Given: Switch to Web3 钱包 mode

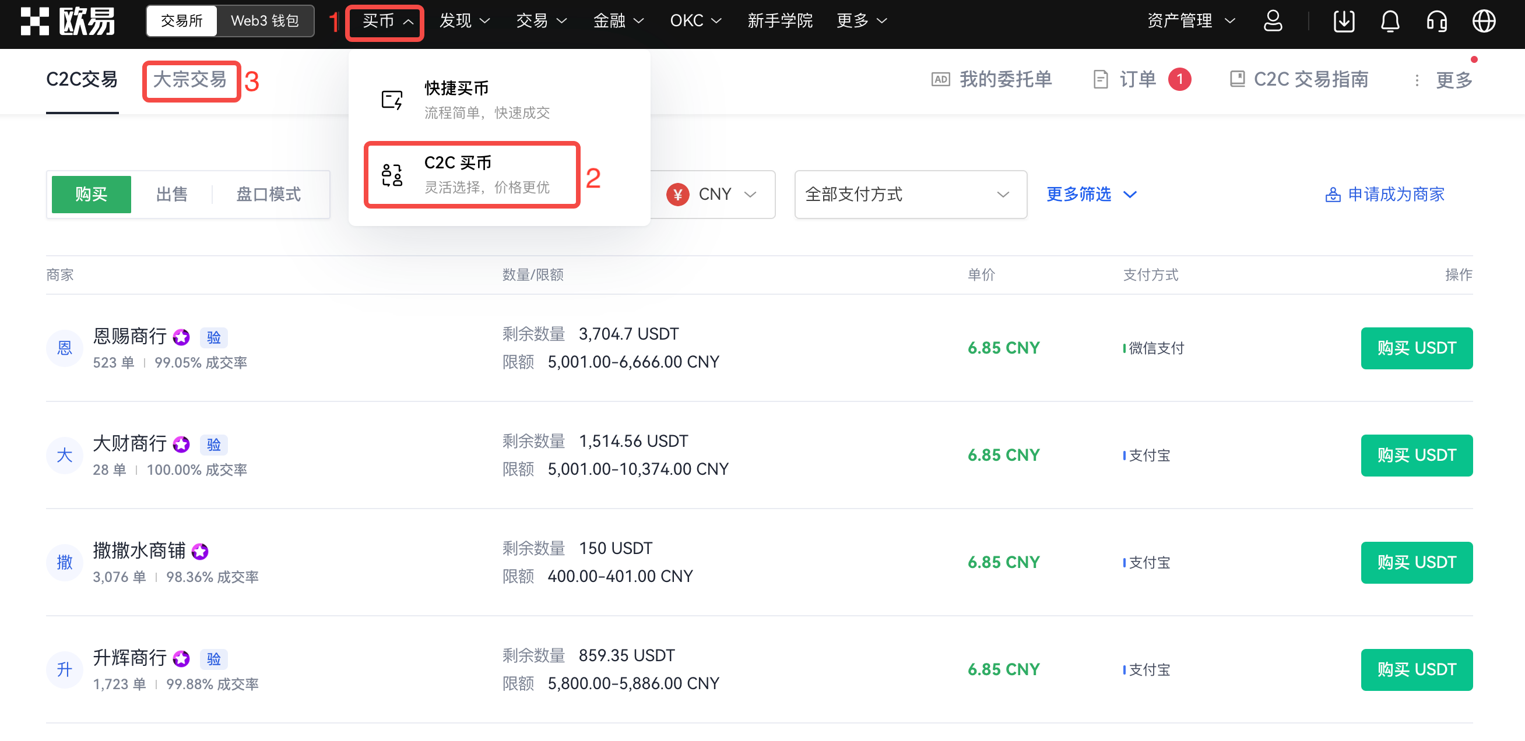Looking at the screenshot, I should click(x=265, y=22).
